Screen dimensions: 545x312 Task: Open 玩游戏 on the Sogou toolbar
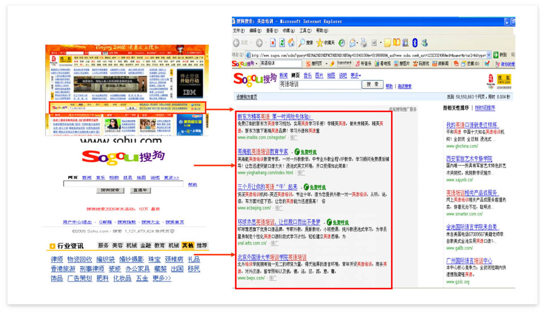click(421, 64)
